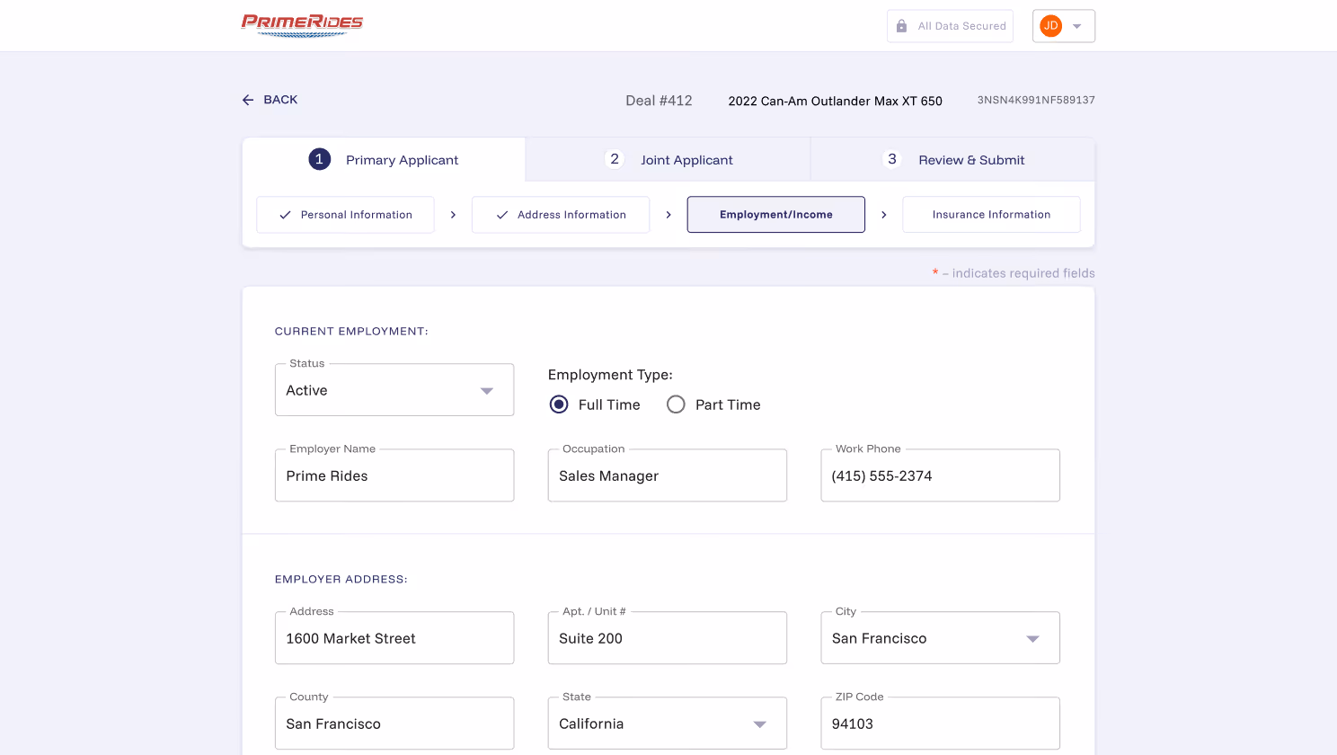Viewport: 1337px width, 755px height.
Task: Click the step 2 number badge
Action: coord(615,159)
